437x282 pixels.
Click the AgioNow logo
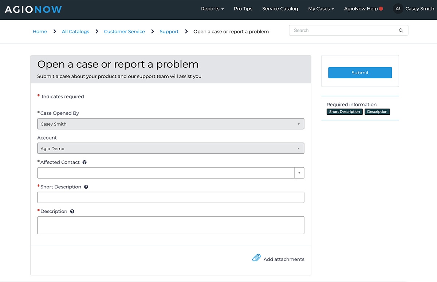click(x=33, y=9)
